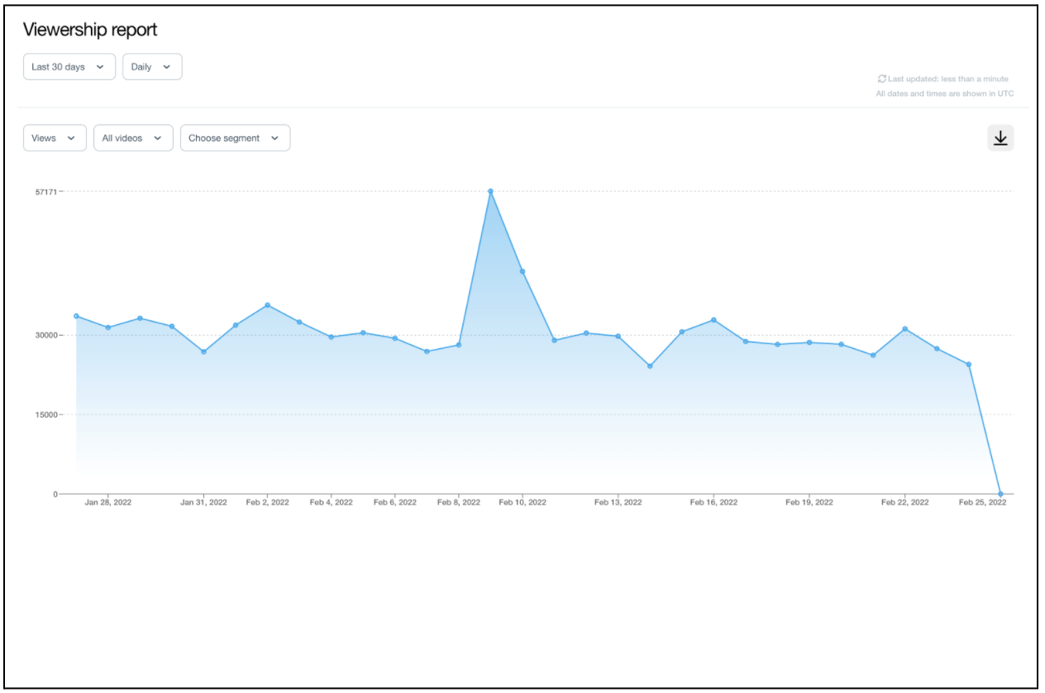This screenshot has width=1045, height=693.
Task: Click the zero-value data point at chart end
Action: click(x=1000, y=494)
